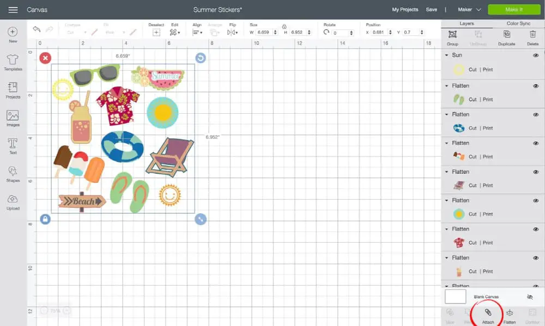Save the project
The height and width of the screenshot is (326, 545).
(431, 10)
